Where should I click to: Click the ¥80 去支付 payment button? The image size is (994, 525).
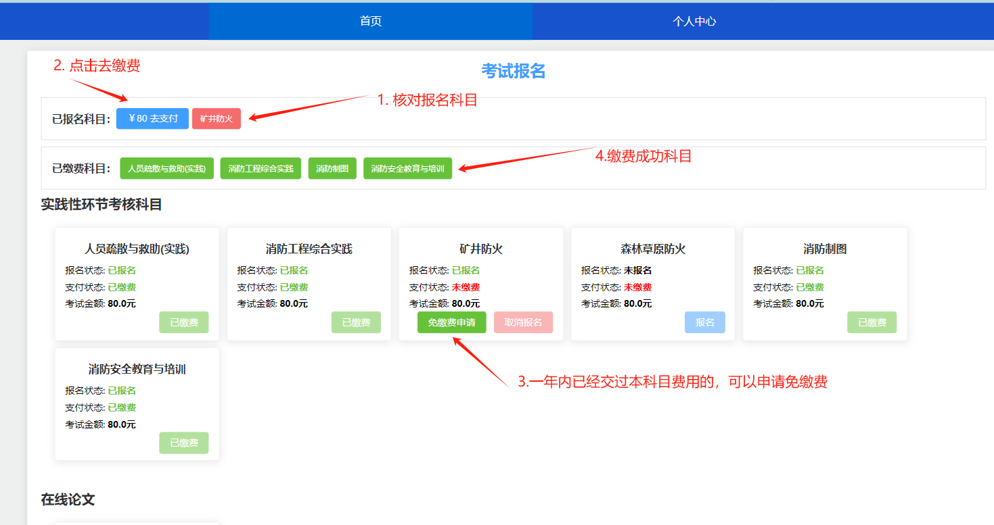coord(152,118)
